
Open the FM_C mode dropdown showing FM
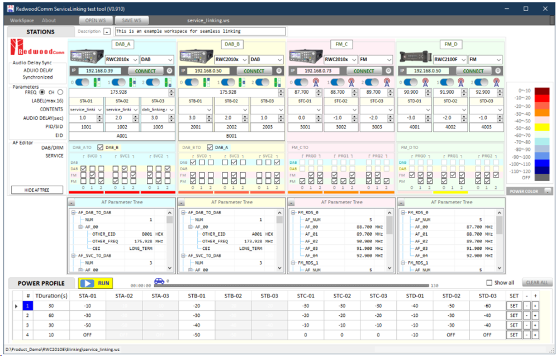pos(375,59)
